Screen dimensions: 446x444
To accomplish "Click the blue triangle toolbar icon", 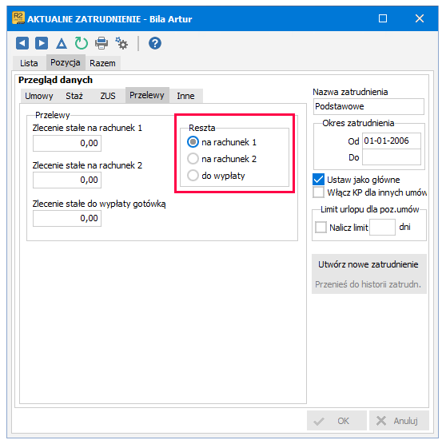I will pos(62,43).
